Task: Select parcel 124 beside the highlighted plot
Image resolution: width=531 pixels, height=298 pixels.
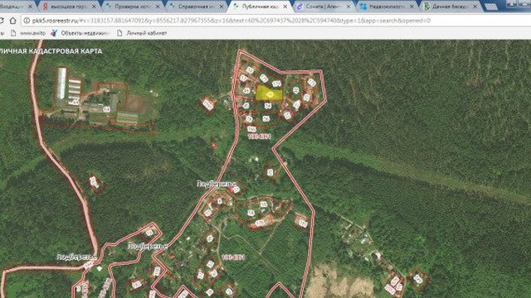Action: pos(276,84)
